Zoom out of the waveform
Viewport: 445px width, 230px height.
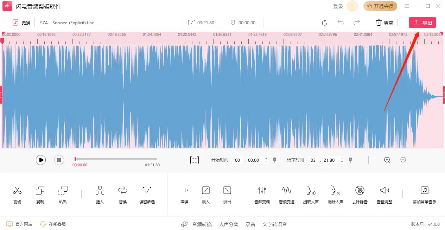403,160
